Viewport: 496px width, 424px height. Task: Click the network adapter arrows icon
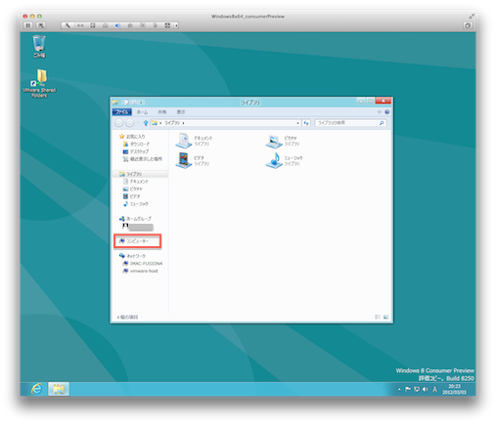click(x=80, y=25)
